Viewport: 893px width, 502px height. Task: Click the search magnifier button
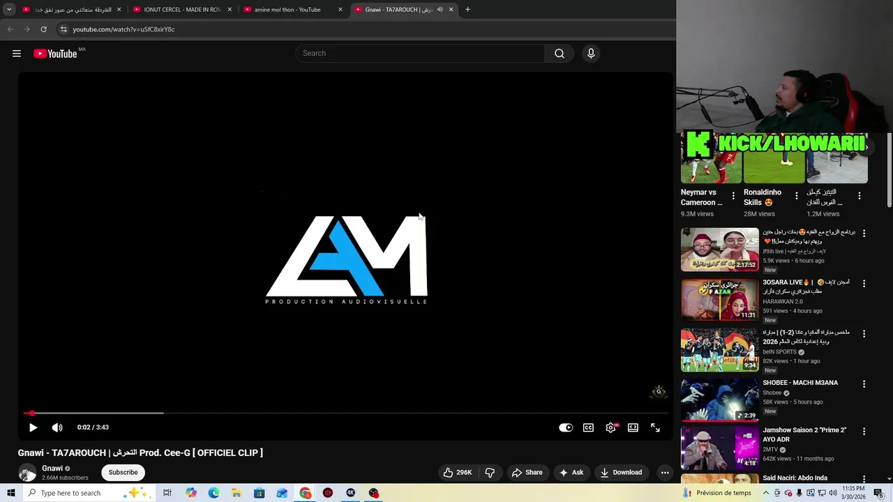tap(559, 54)
